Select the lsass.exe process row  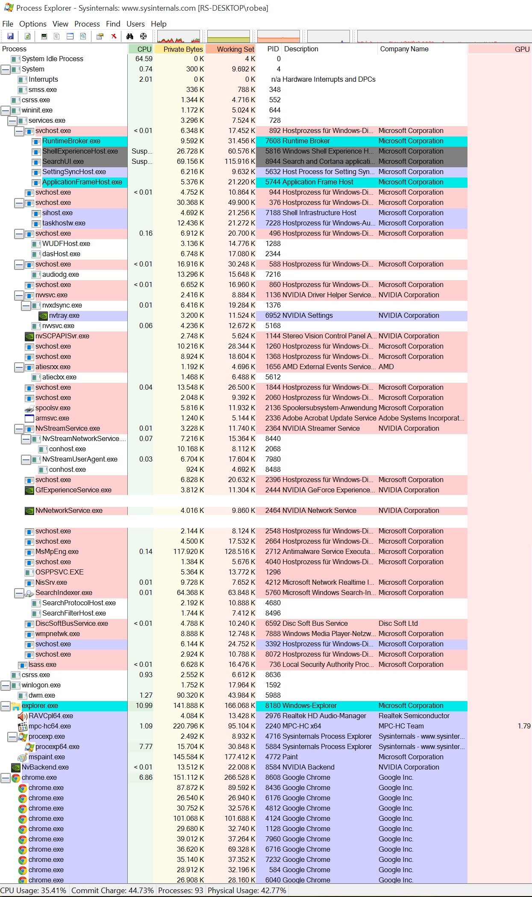[x=234, y=665]
